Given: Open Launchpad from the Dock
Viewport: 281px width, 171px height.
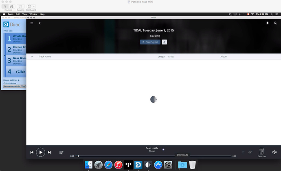Looking at the screenshot, I should point(99,165).
